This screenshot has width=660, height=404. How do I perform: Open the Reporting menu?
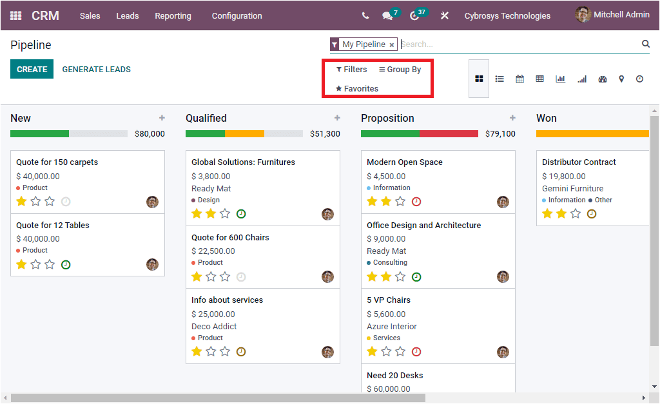[x=173, y=15]
